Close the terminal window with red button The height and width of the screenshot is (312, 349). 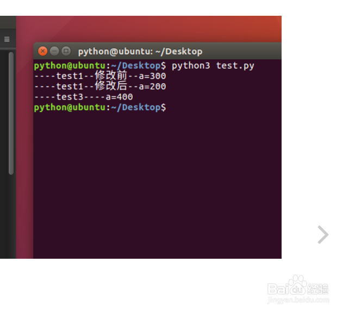tap(42, 51)
